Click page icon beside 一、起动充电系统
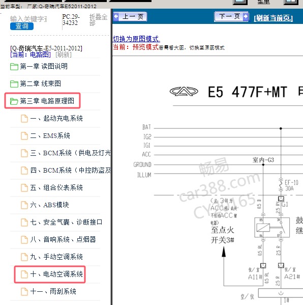303x305 pixels. [24, 119]
